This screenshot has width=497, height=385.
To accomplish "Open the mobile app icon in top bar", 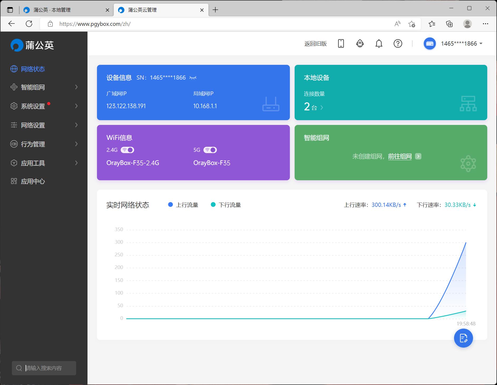I will [x=341, y=43].
